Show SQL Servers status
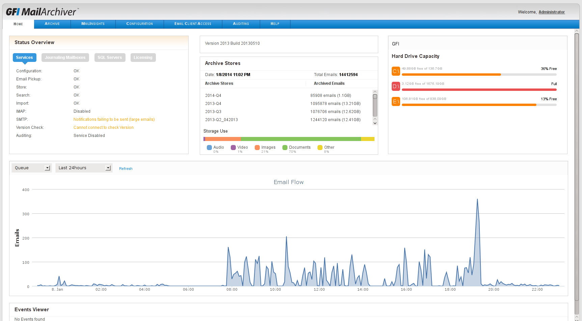This screenshot has width=582, height=321. (x=110, y=58)
